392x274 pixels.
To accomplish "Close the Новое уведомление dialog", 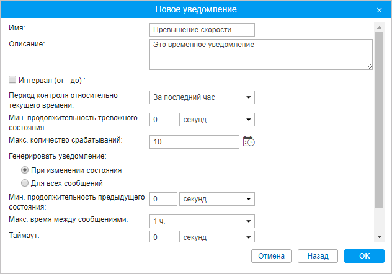I will pos(379,10).
